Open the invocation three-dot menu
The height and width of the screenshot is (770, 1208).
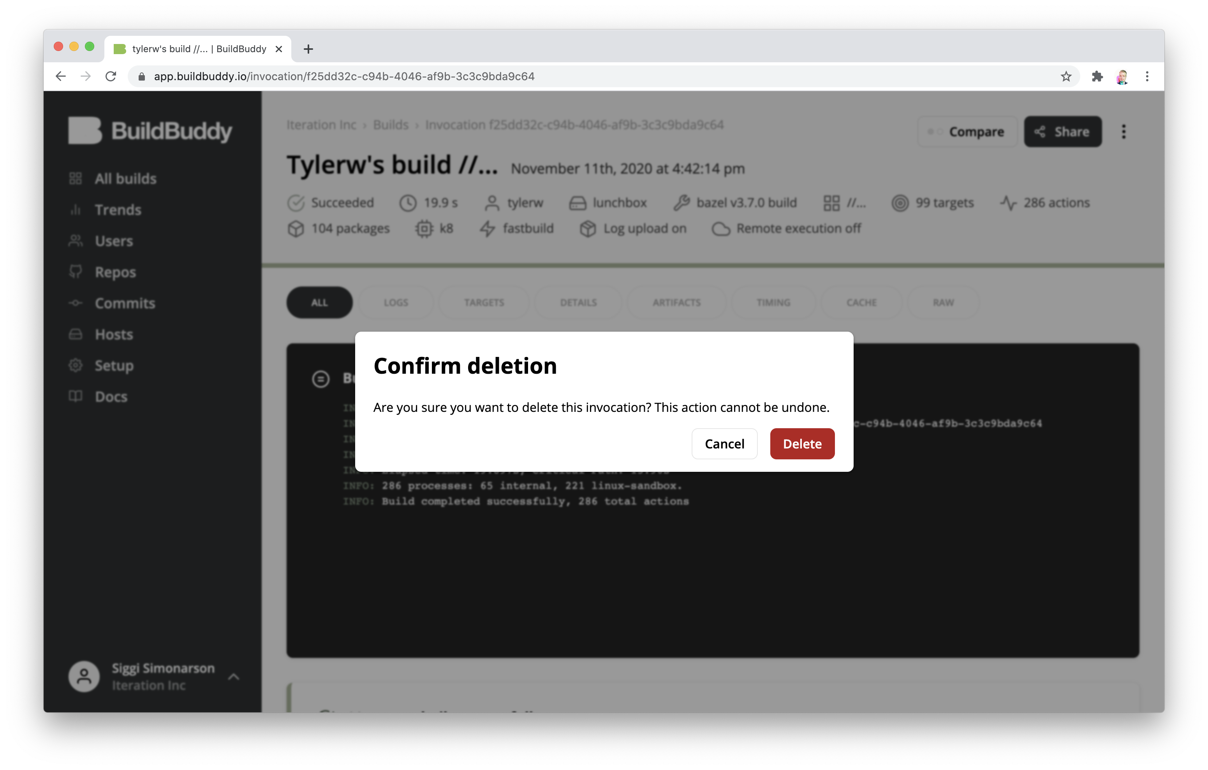1123,132
